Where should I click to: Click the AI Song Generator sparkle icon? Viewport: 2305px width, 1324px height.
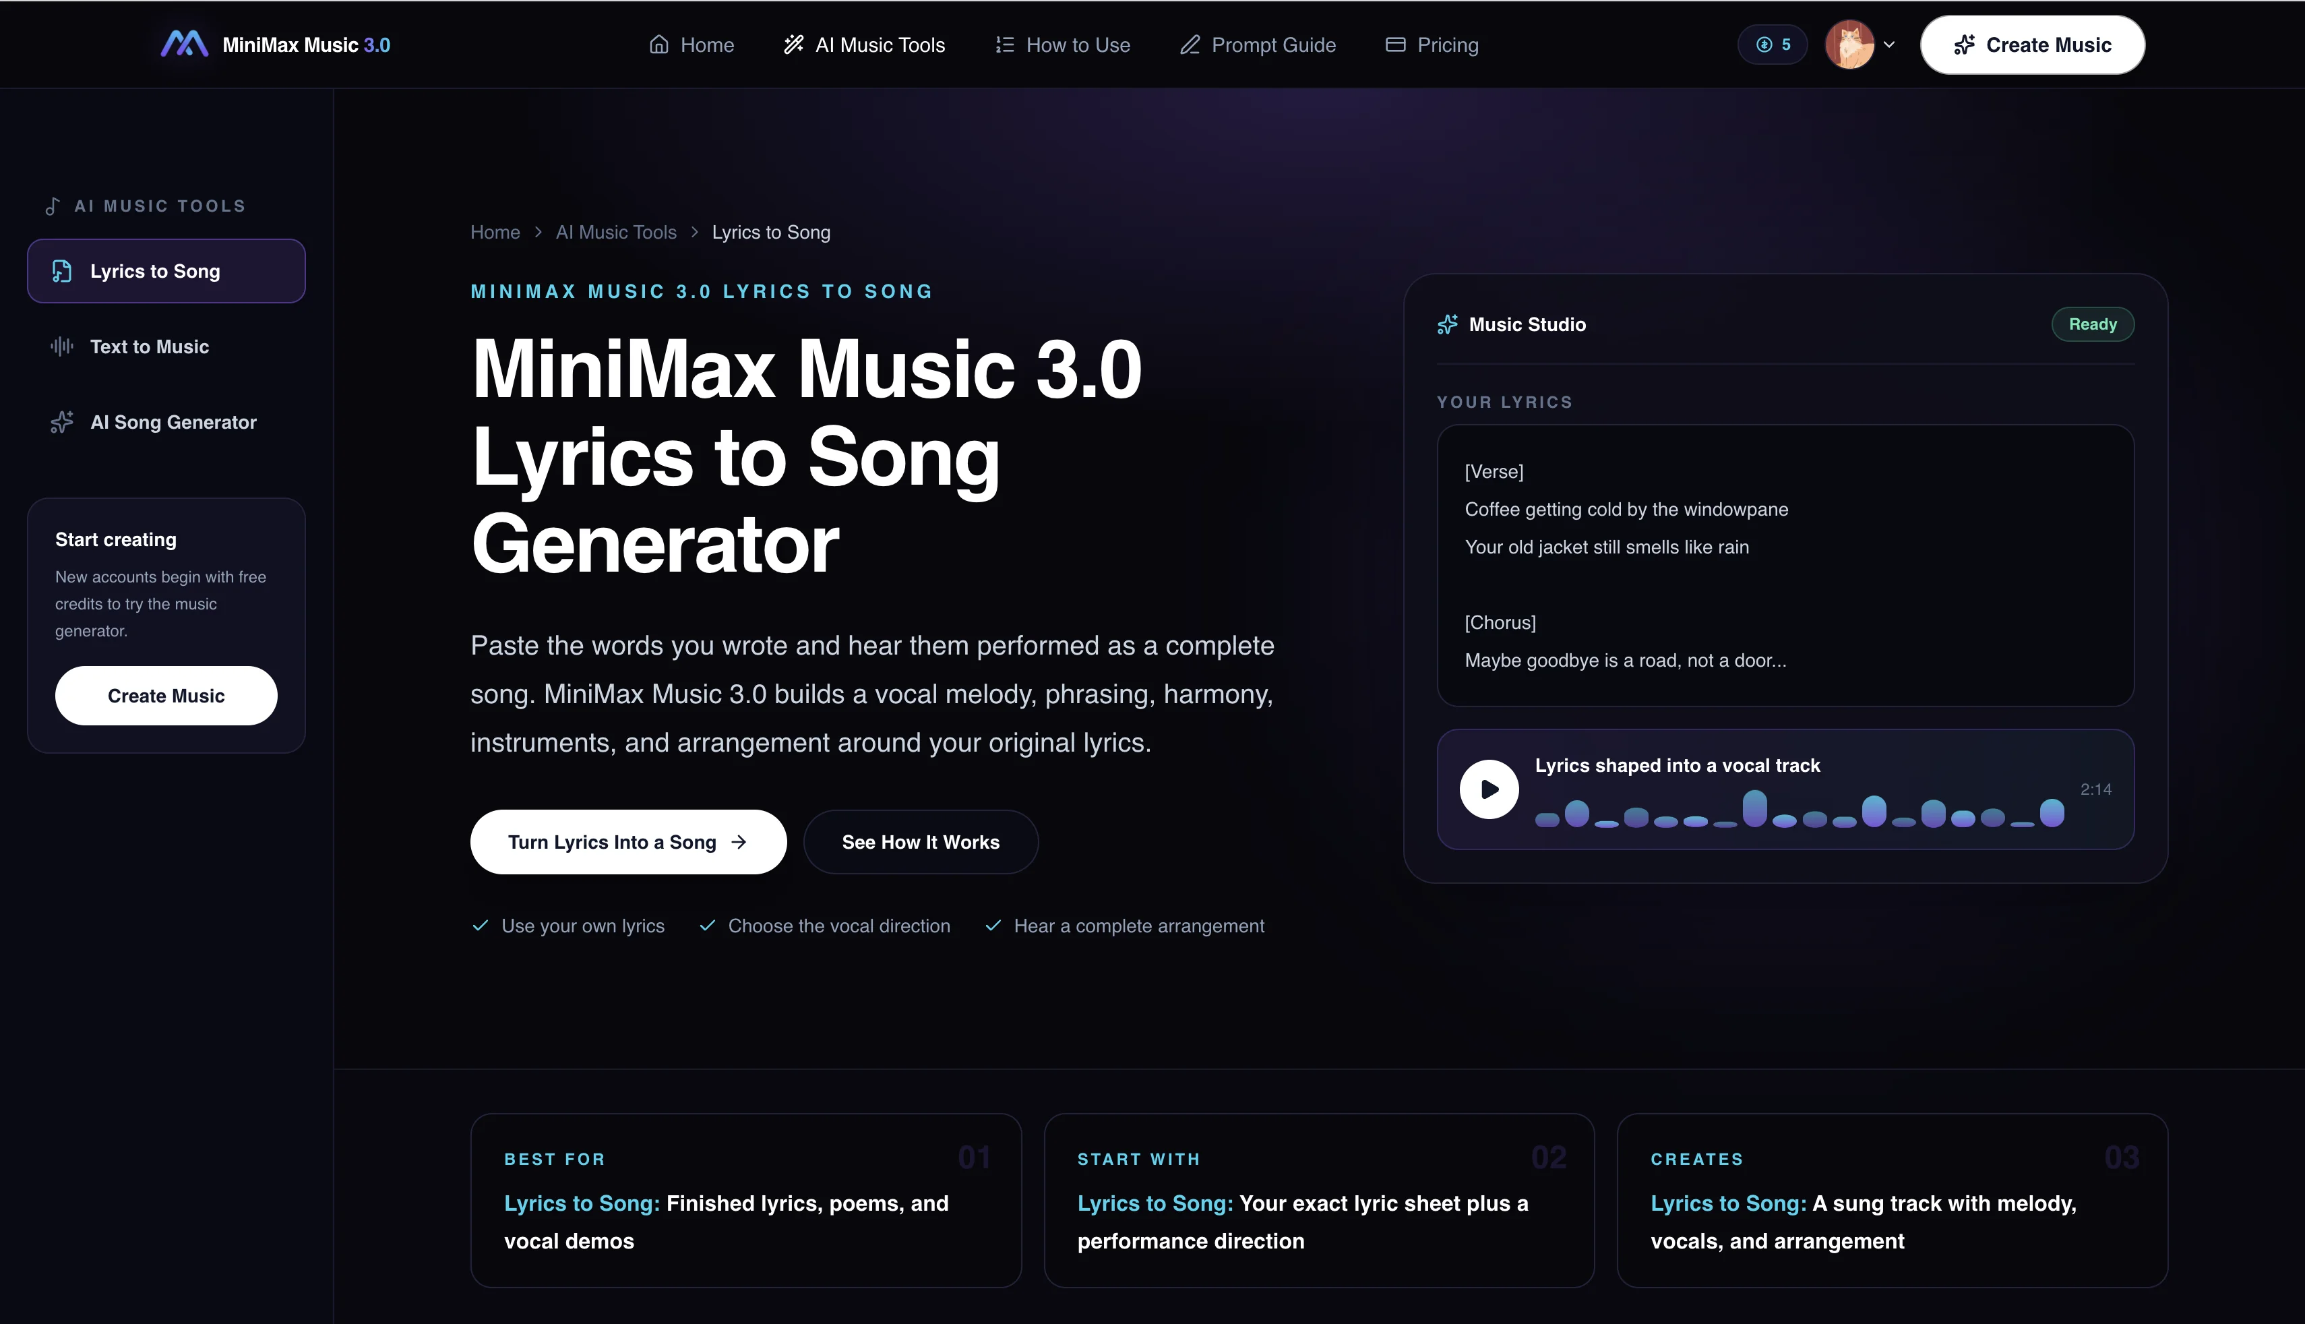pyautogui.click(x=62, y=422)
